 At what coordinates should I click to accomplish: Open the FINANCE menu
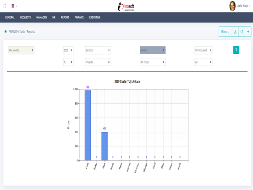click(79, 17)
